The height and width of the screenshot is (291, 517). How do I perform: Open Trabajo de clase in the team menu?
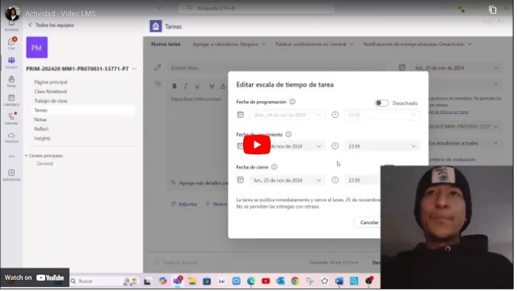coord(51,100)
